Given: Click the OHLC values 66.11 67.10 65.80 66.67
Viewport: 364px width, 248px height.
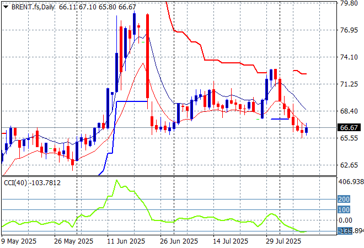Looking at the screenshot, I should point(97,7).
